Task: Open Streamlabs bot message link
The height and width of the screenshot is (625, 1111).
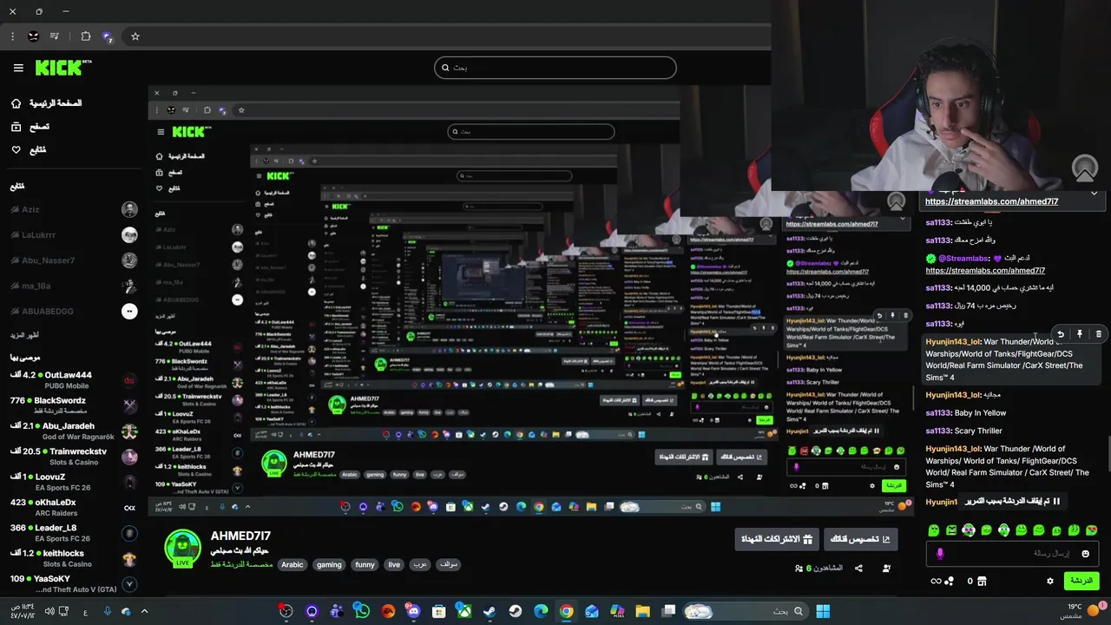Action: point(985,271)
